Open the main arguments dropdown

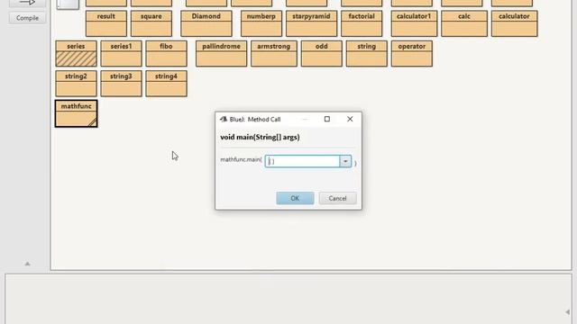click(x=345, y=161)
